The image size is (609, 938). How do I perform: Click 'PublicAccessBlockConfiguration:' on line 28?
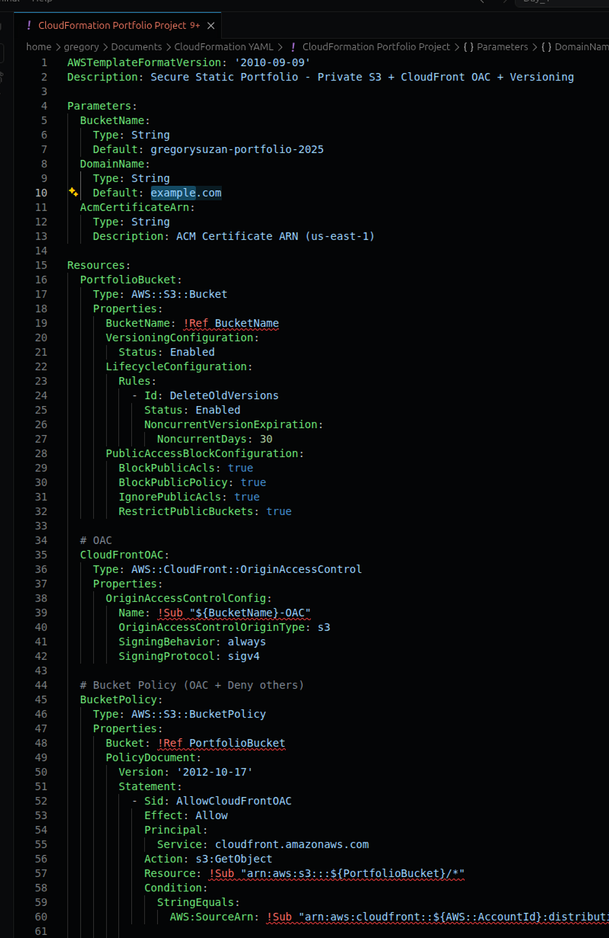click(x=205, y=454)
